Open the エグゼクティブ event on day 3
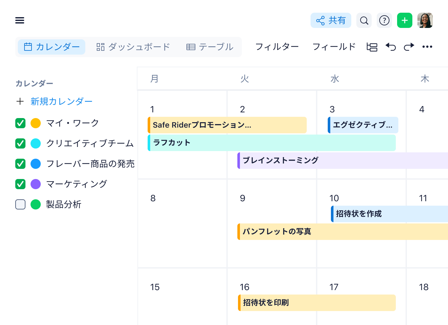This screenshot has width=448, height=325. point(363,125)
